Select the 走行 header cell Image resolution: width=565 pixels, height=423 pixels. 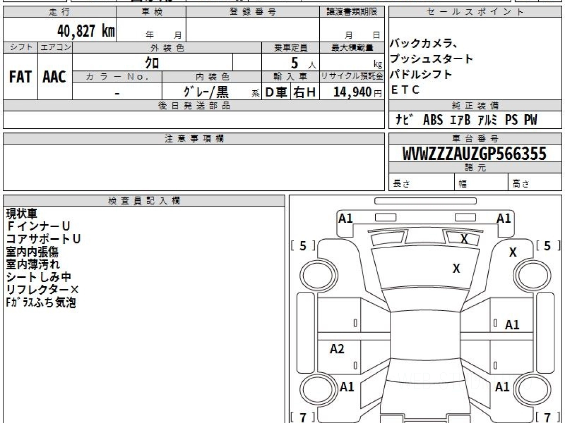(60, 12)
